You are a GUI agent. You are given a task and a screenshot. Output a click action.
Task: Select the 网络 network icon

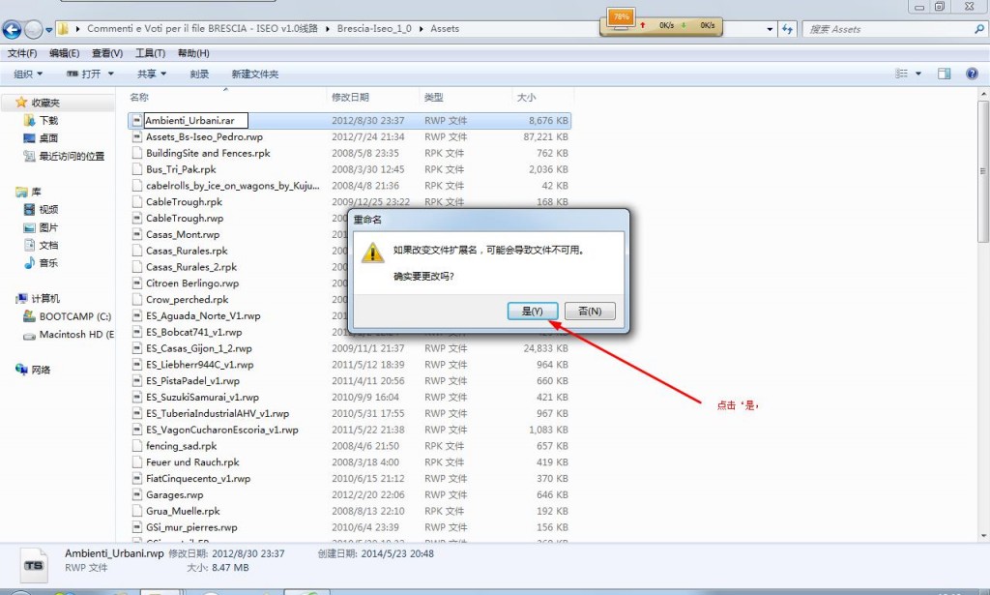point(22,370)
